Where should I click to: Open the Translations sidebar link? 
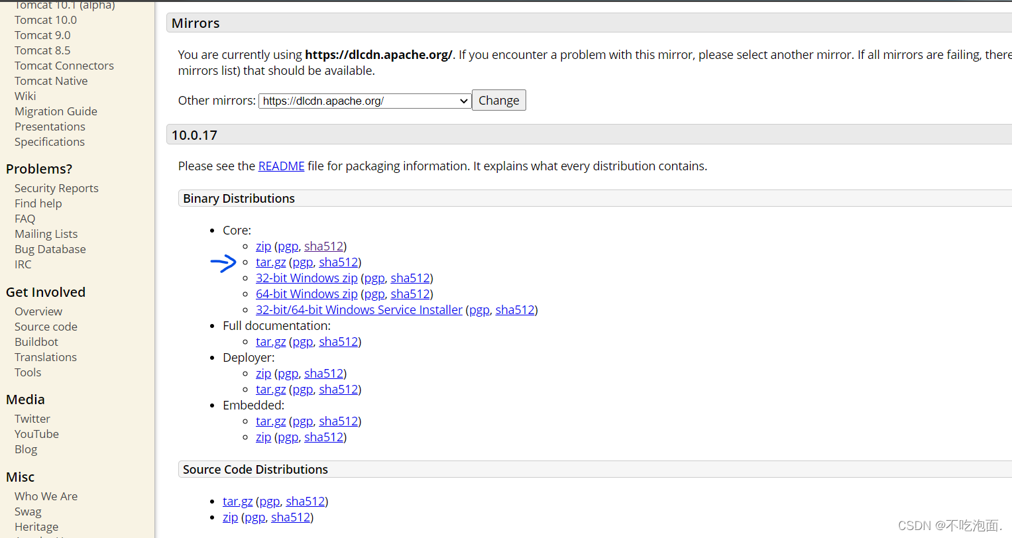46,357
